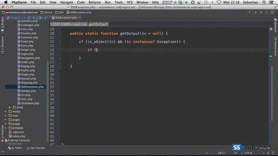Toggle the Database tool window side tab
The image size is (278, 156).
tap(275, 25)
